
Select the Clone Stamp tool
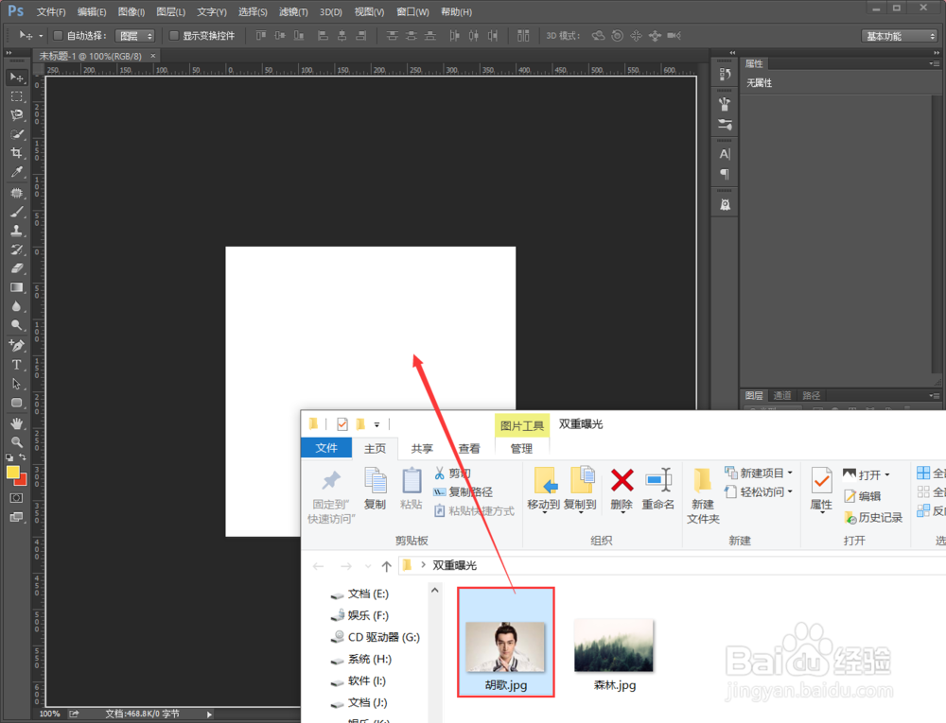click(16, 231)
